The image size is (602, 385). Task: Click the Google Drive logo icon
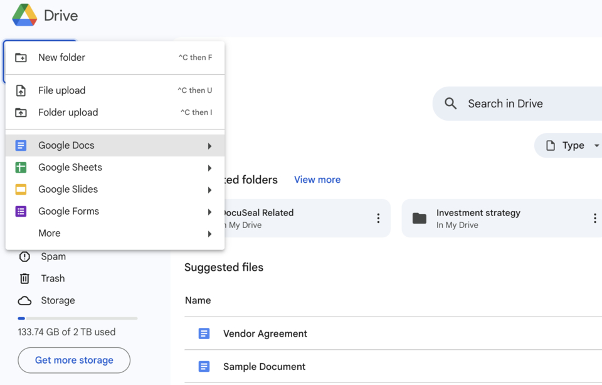point(24,15)
